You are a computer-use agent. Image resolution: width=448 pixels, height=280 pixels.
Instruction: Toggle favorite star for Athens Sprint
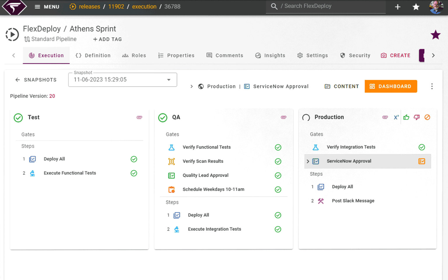tap(435, 35)
